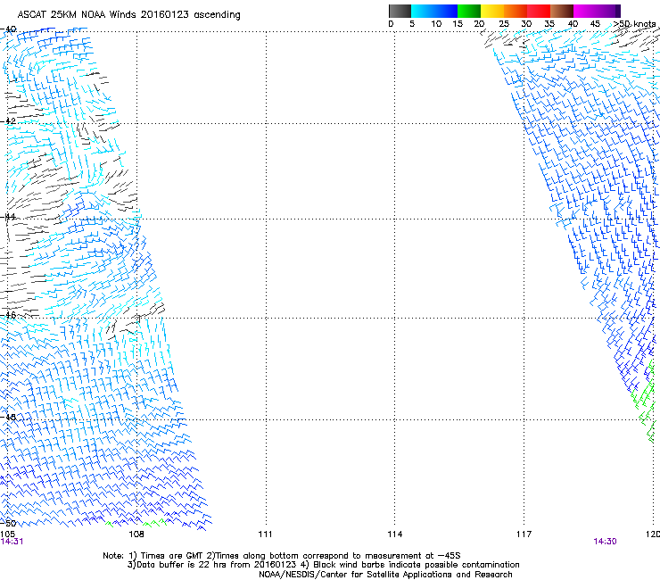
Task: Click the scale label 45
Action: [595, 24]
